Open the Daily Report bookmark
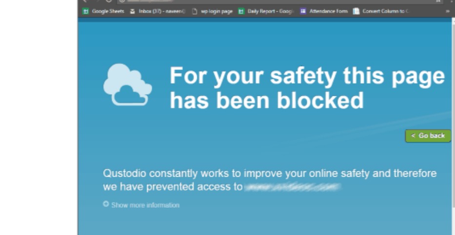 266,11
